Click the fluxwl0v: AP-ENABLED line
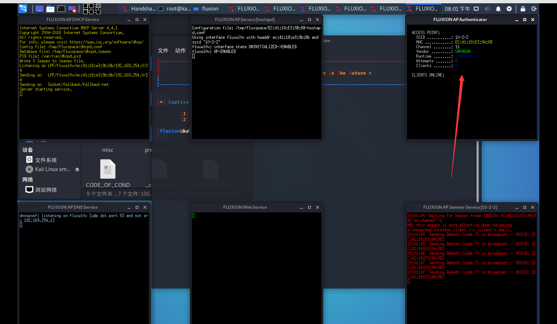This screenshot has width=557, height=324. coord(214,51)
